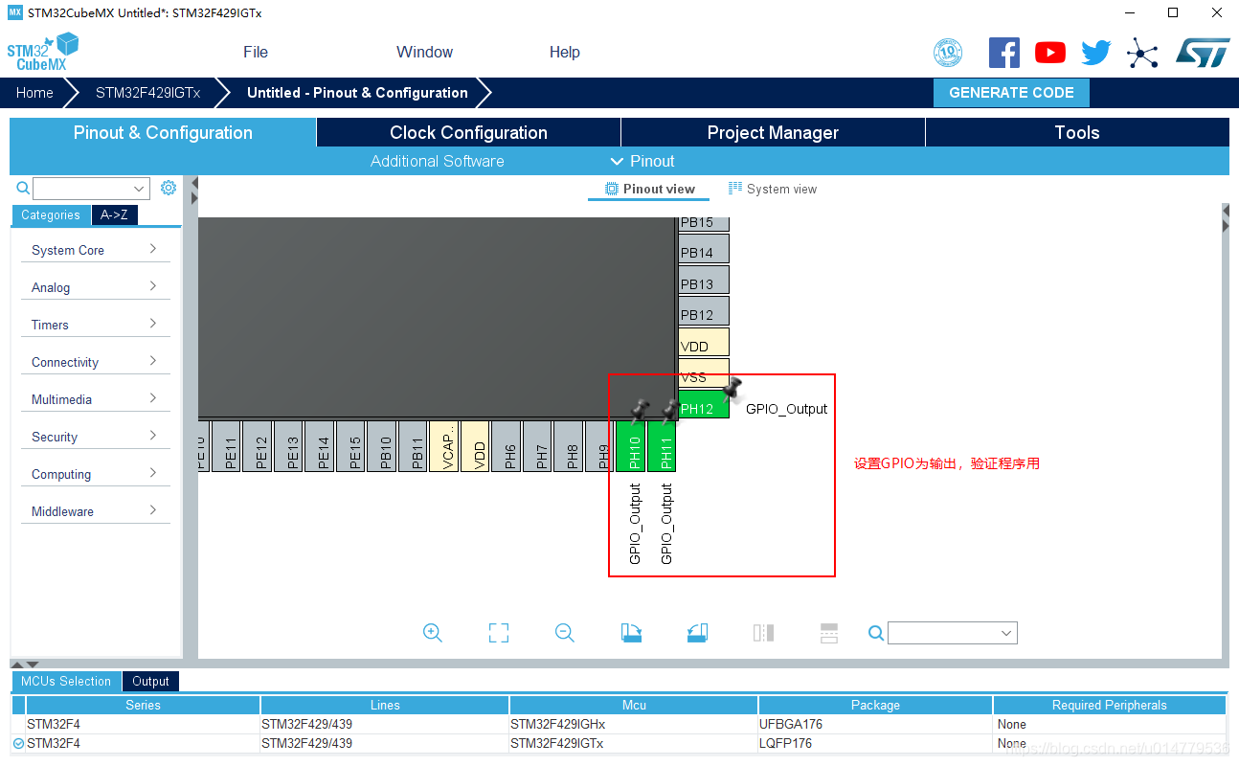Click the horizontal split view icon
Screen dimensions: 1239x766
829,633
